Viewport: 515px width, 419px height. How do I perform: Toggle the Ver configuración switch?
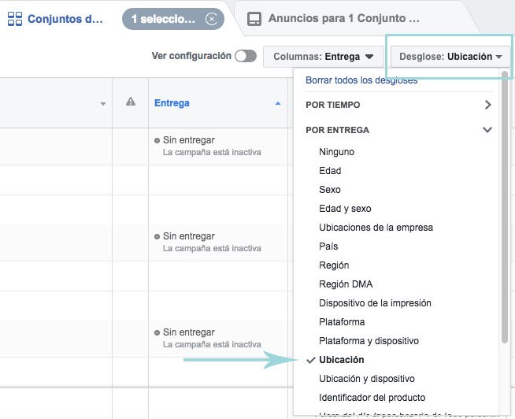(x=246, y=56)
